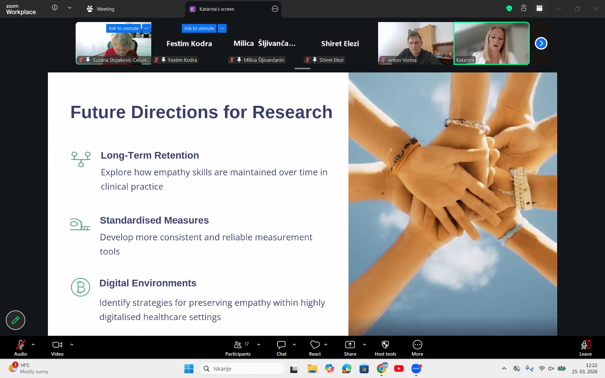Open the green annotate pencil tool

click(x=15, y=320)
